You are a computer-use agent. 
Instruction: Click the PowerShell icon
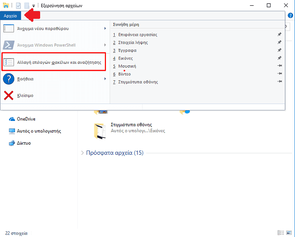click(9, 45)
